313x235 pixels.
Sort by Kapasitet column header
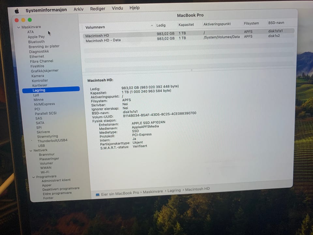click(x=186, y=25)
